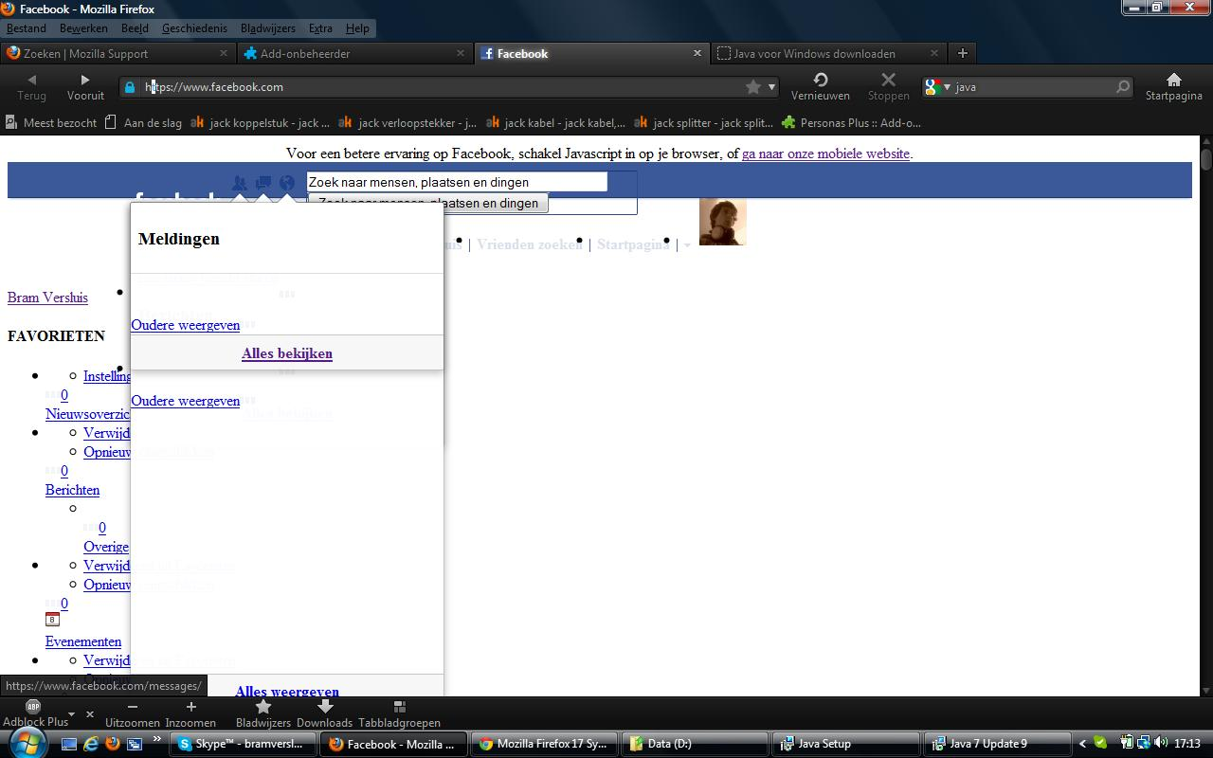Open the Facebook notifications globe icon
Image resolution: width=1213 pixels, height=758 pixels.
[x=287, y=183]
